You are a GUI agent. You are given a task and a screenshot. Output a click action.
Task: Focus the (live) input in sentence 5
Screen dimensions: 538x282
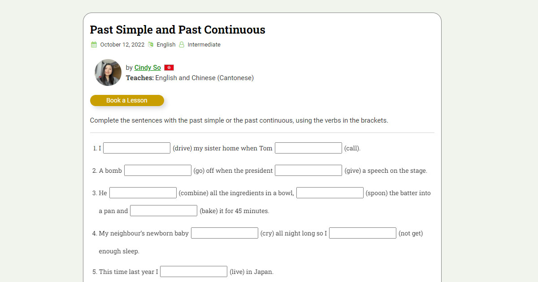pyautogui.click(x=194, y=272)
